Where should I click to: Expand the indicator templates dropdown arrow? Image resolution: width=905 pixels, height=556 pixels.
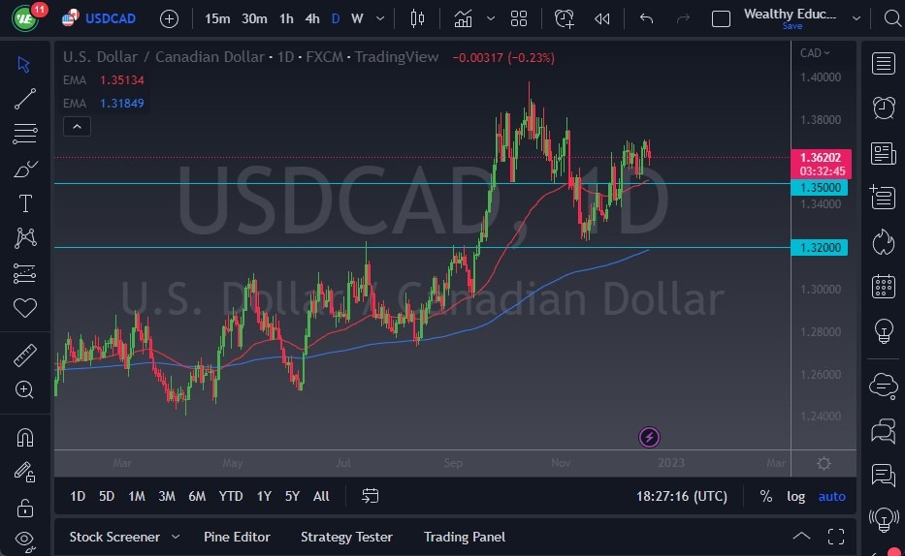491,19
